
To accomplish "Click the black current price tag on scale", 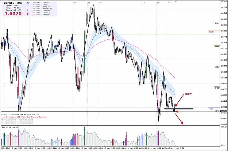I will (224, 112).
